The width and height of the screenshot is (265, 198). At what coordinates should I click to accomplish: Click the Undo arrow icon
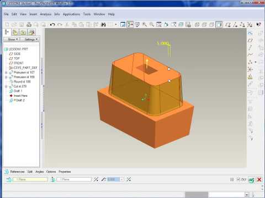[x=52, y=24]
